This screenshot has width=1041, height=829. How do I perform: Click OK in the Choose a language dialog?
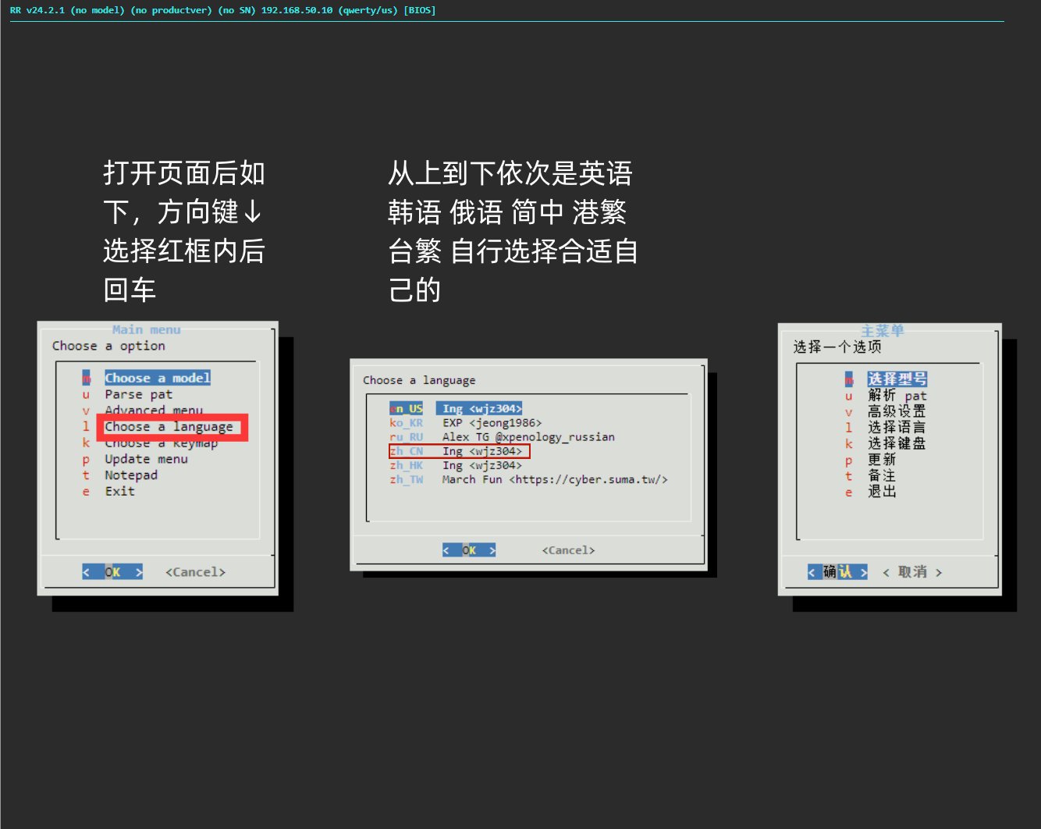point(468,550)
